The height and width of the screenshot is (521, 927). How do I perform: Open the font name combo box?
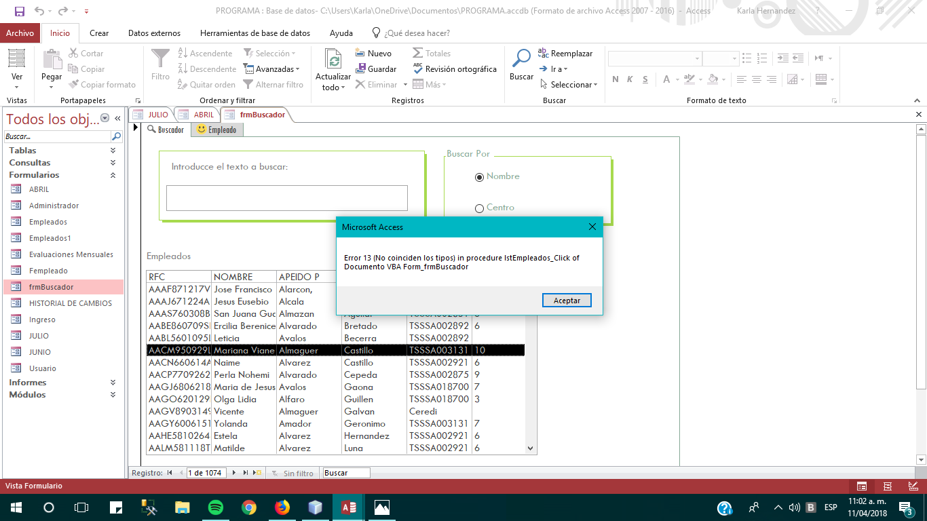coord(654,59)
